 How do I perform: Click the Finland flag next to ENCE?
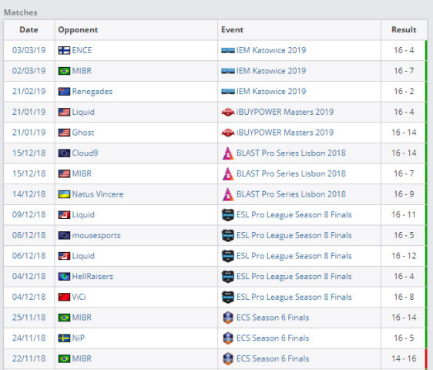(x=64, y=50)
